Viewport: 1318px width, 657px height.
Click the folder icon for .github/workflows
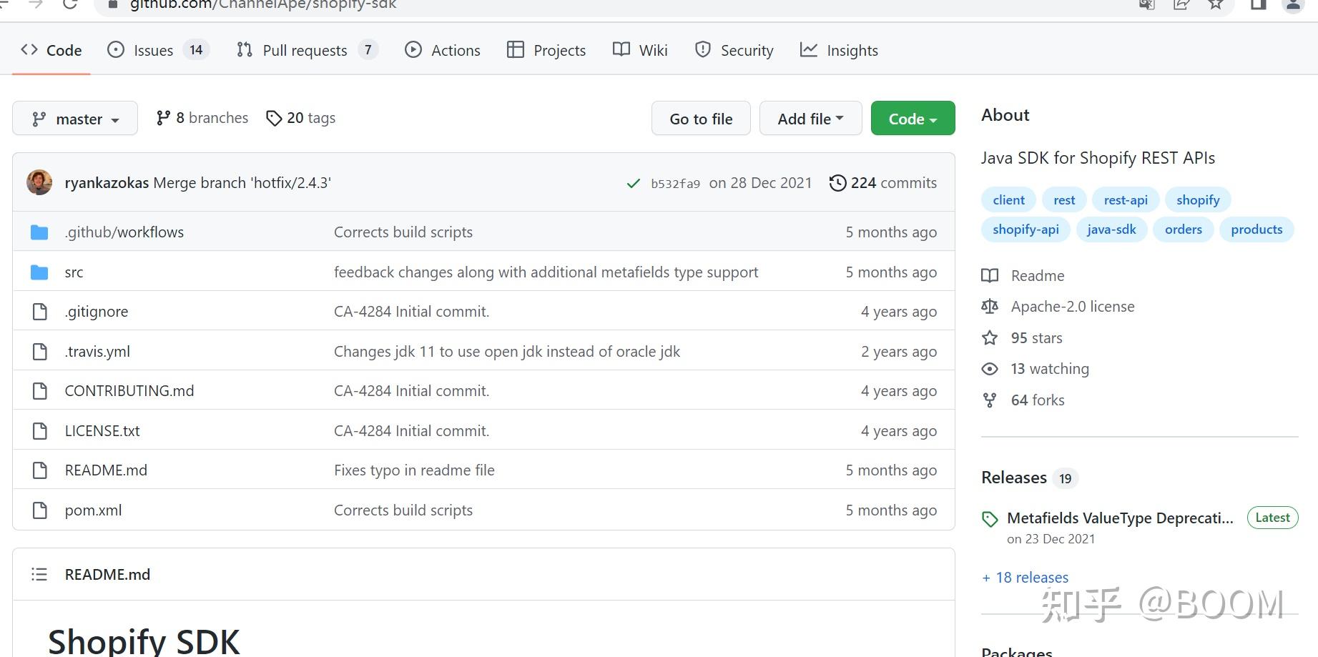click(39, 232)
